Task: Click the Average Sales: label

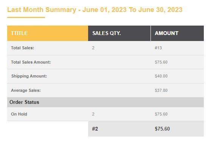Action: coord(26,90)
